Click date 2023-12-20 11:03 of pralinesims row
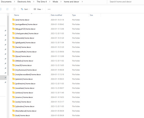Viewport: 144px width, 118px height. (57, 84)
